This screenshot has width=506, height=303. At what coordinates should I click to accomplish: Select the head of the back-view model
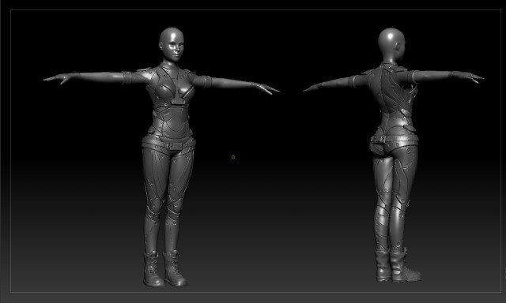click(391, 44)
